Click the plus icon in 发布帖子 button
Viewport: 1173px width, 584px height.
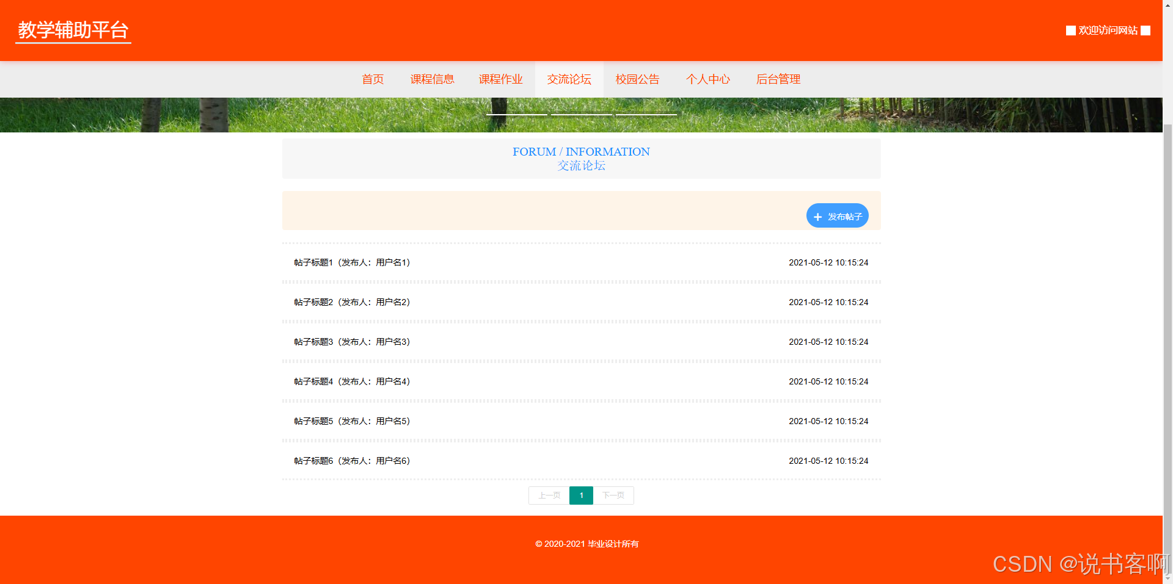pos(817,217)
